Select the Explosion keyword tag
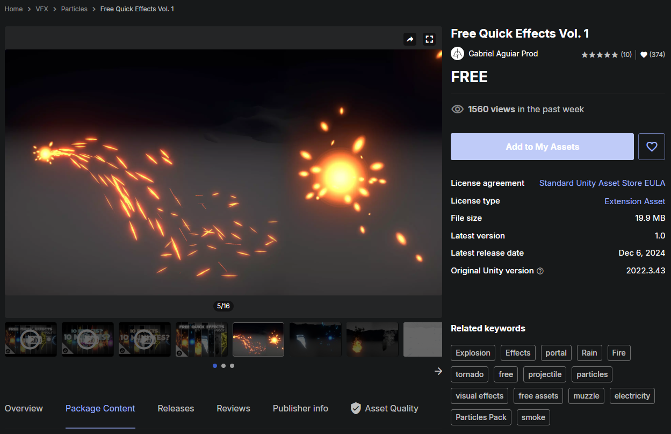Image resolution: width=671 pixels, height=434 pixels. 473,353
